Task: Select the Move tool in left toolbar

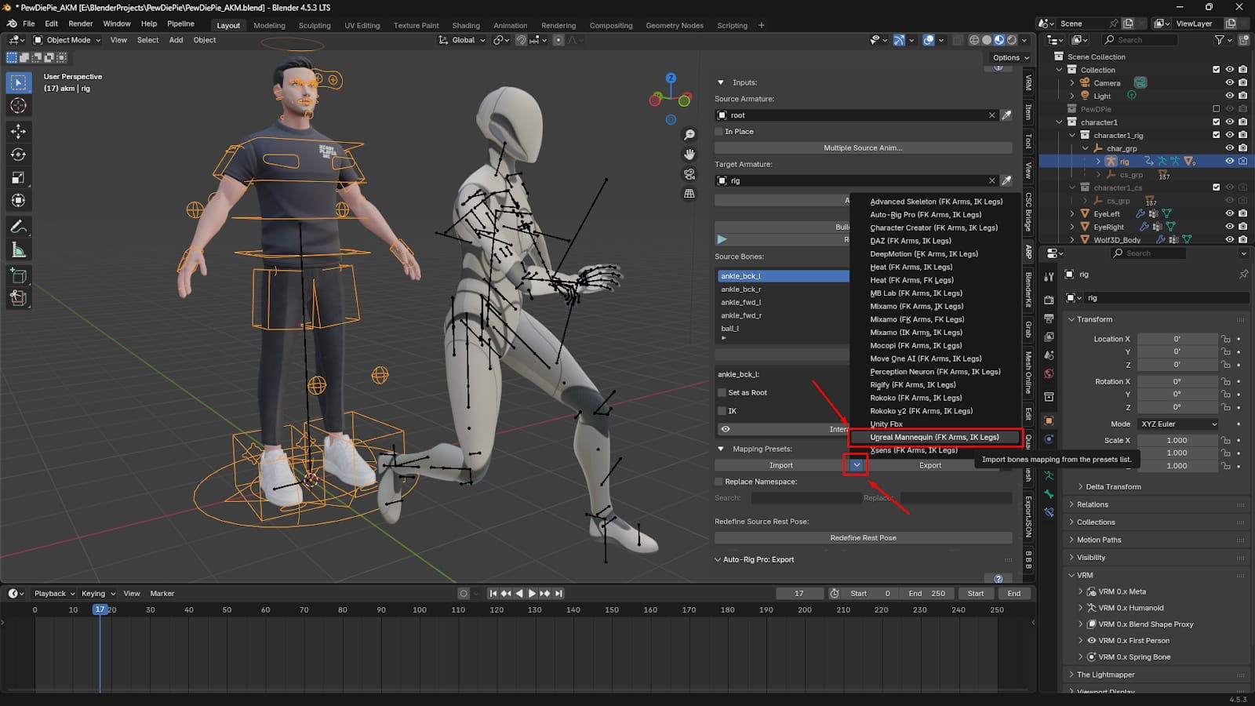Action: [x=18, y=131]
